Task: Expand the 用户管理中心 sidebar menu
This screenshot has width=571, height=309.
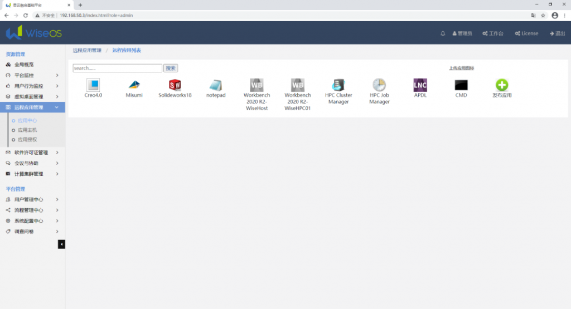Action: 32,199
